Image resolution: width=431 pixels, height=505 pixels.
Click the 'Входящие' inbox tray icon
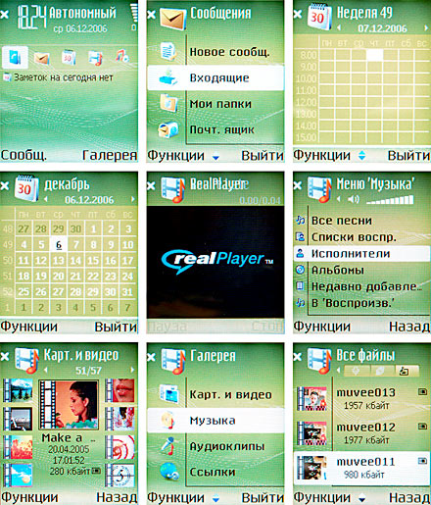pyautogui.click(x=168, y=77)
